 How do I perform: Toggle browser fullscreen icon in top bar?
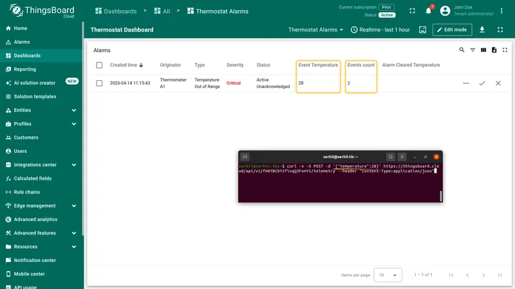coord(412,11)
